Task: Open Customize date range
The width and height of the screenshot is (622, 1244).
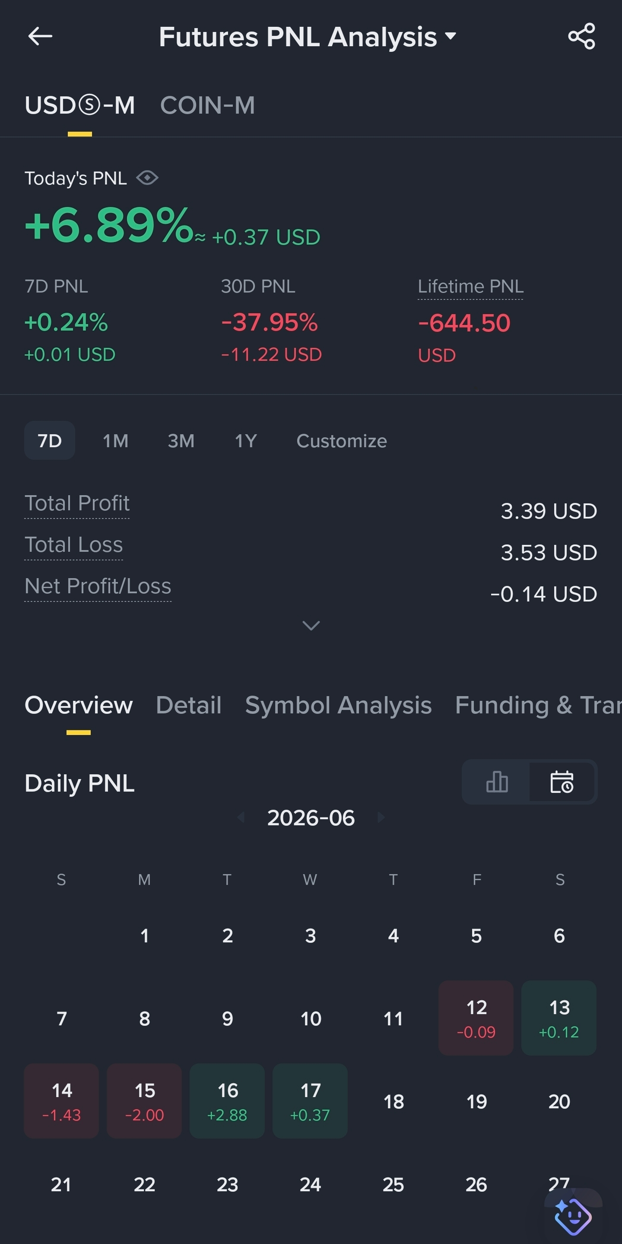Action: [x=341, y=440]
